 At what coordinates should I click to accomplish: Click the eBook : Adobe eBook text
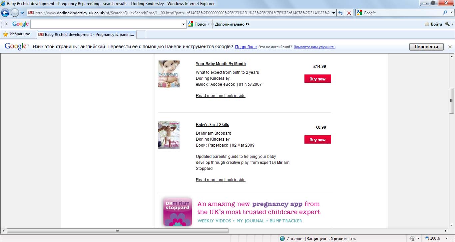[216, 84]
